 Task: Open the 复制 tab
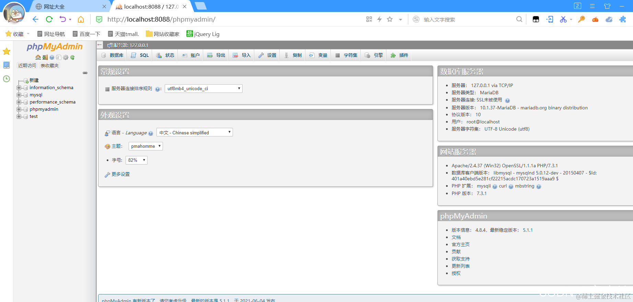(293, 55)
